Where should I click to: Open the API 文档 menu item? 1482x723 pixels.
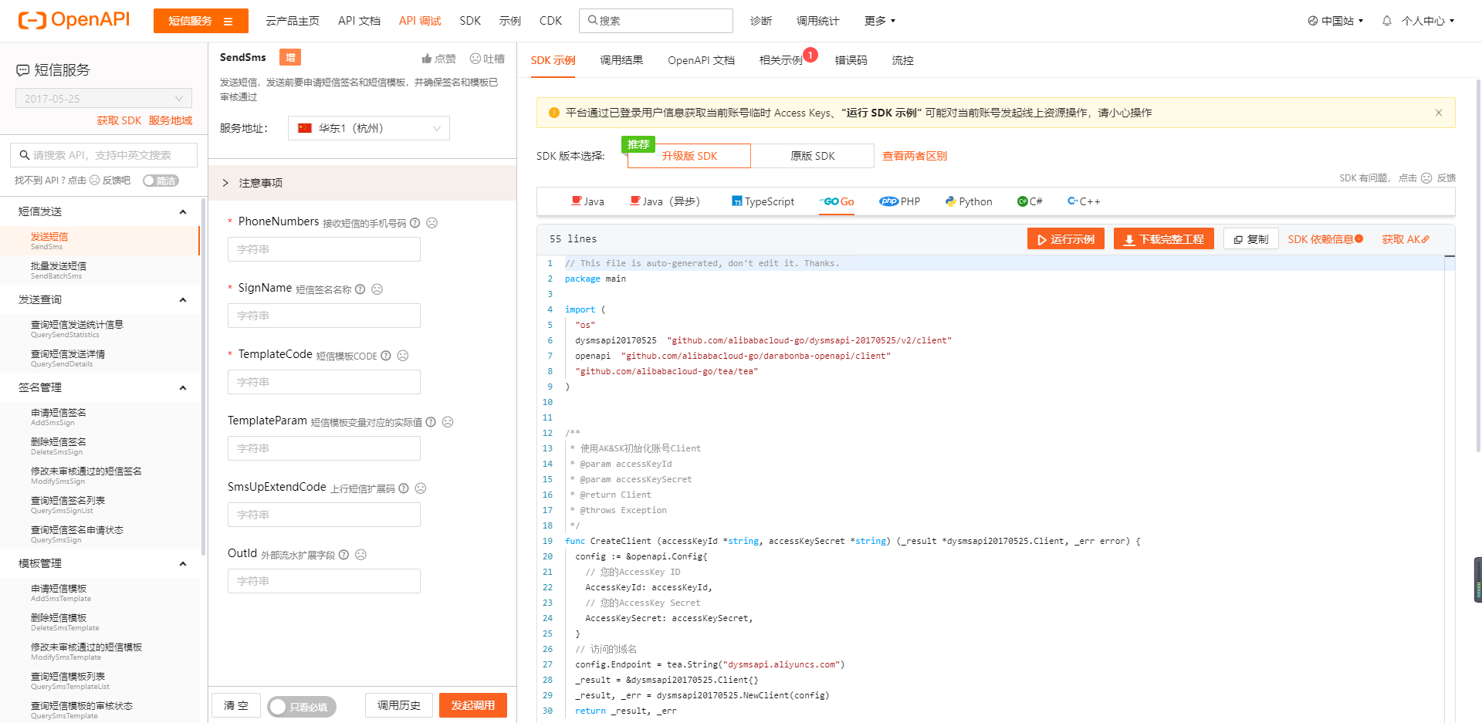click(359, 21)
